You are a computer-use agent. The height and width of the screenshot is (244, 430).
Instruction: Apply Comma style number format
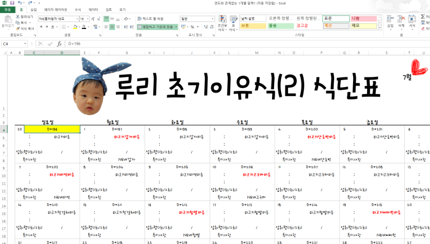[x=198, y=27]
